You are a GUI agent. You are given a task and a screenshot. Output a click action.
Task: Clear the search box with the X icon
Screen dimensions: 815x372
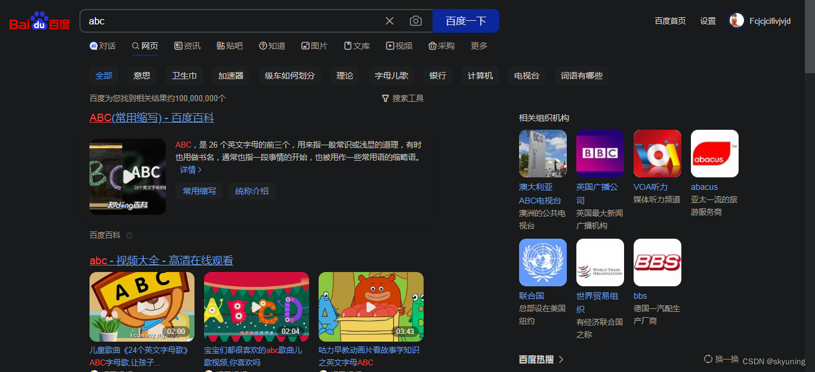pos(390,21)
